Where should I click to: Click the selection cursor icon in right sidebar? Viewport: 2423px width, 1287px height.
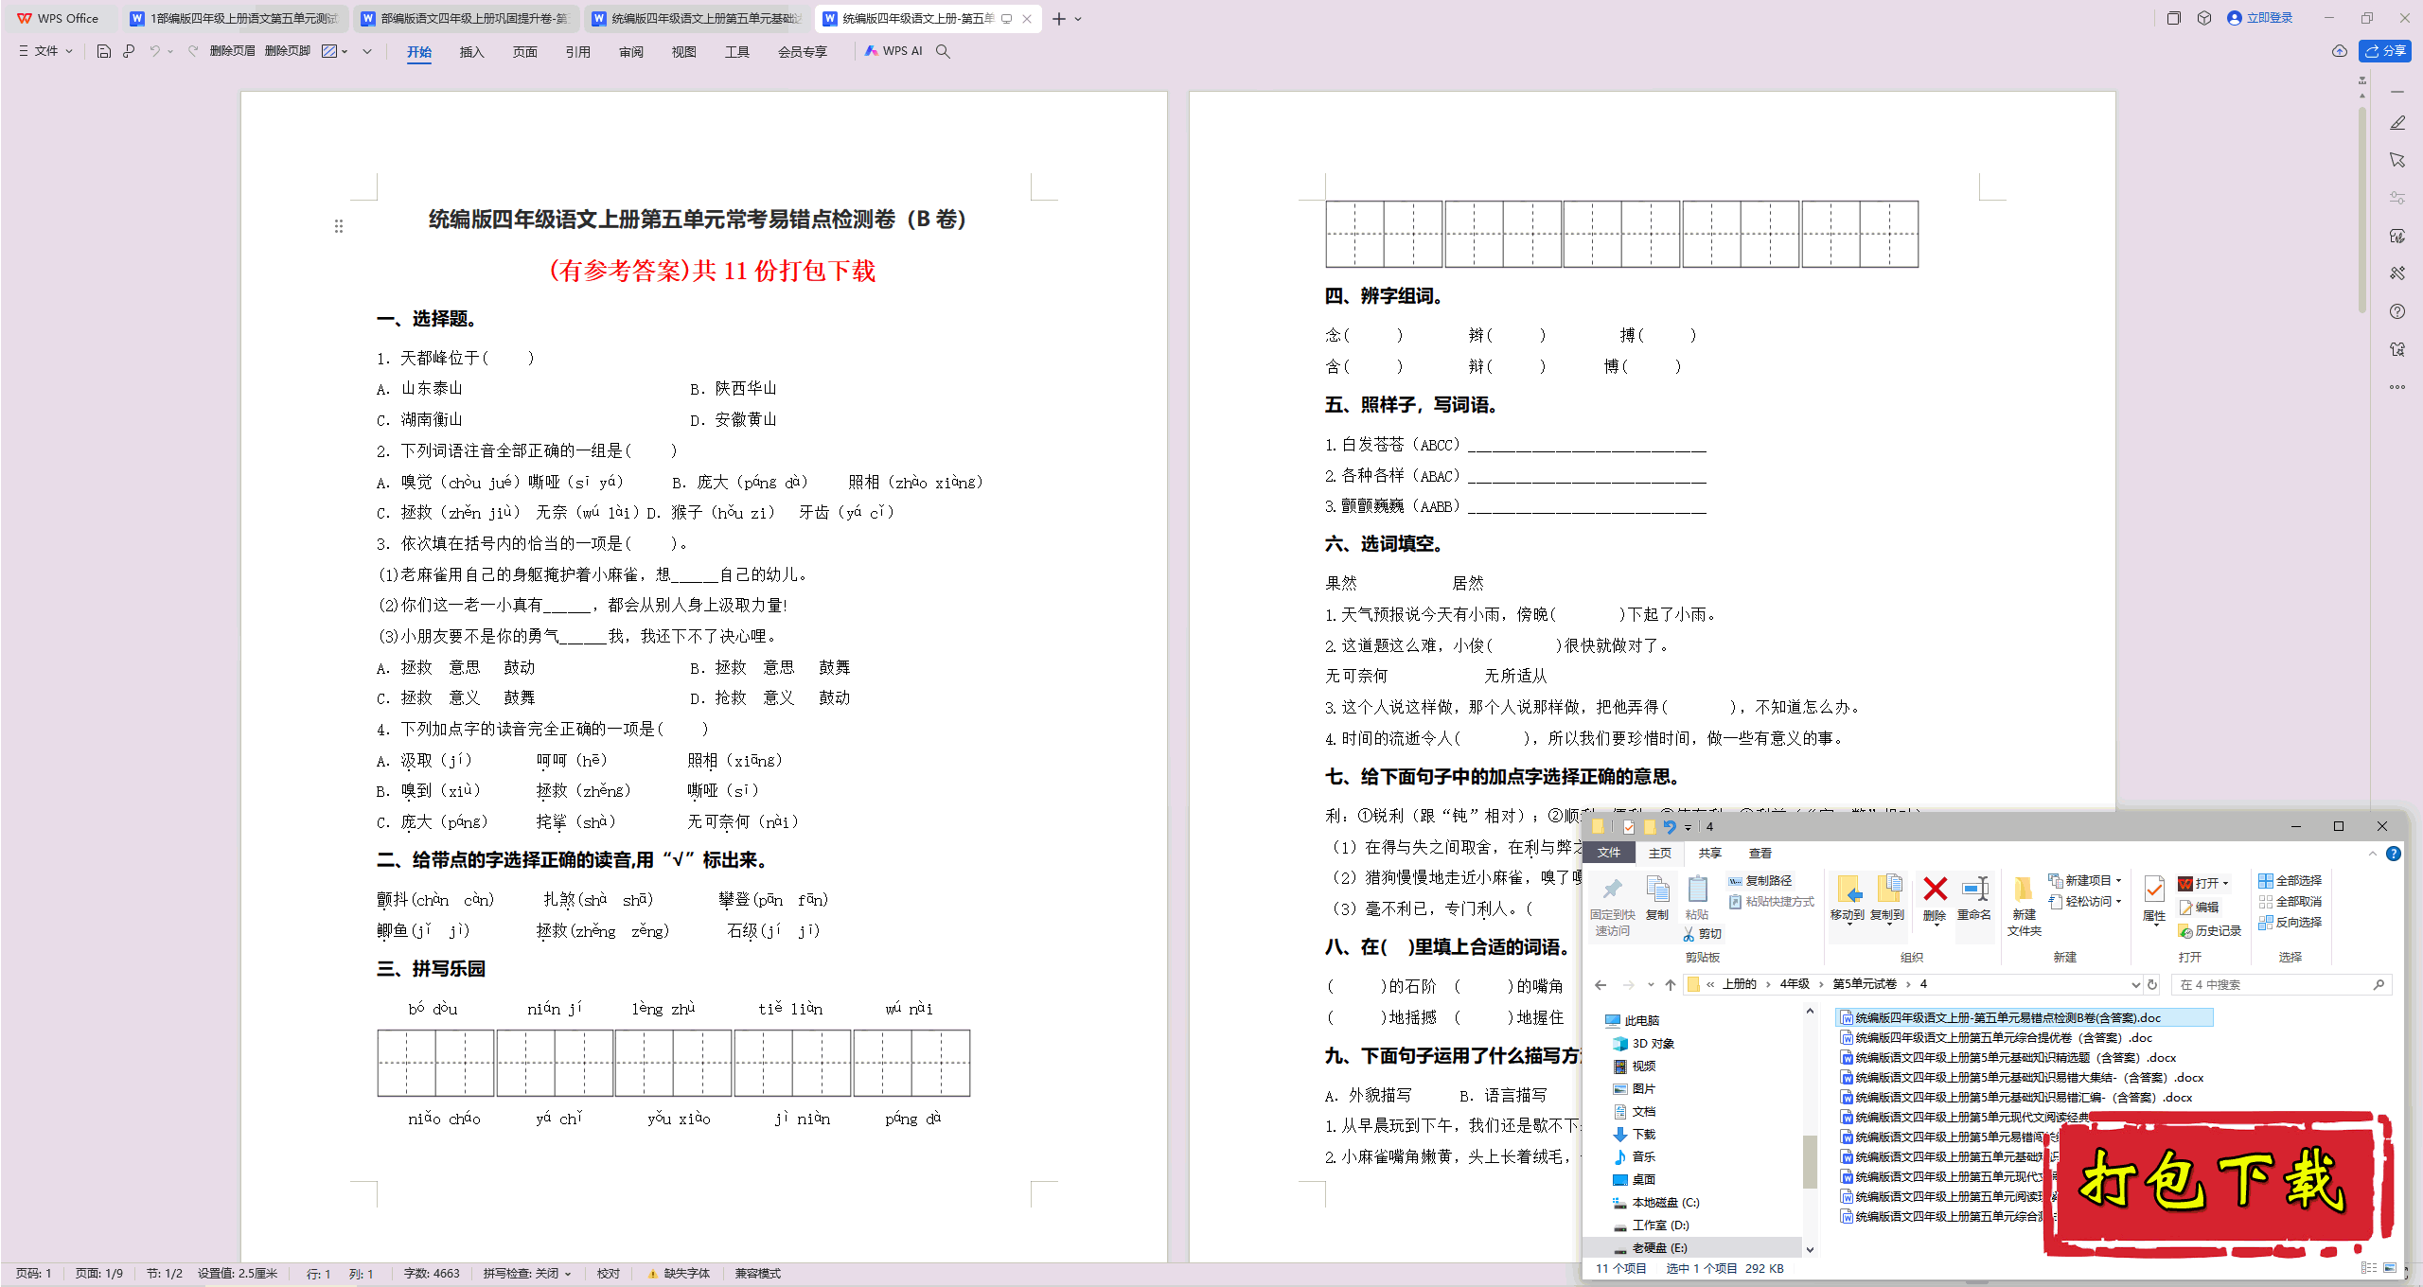[x=2397, y=160]
